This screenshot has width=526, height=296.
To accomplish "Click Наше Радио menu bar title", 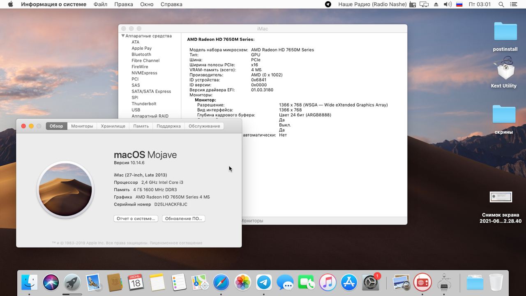I will pos(372,4).
